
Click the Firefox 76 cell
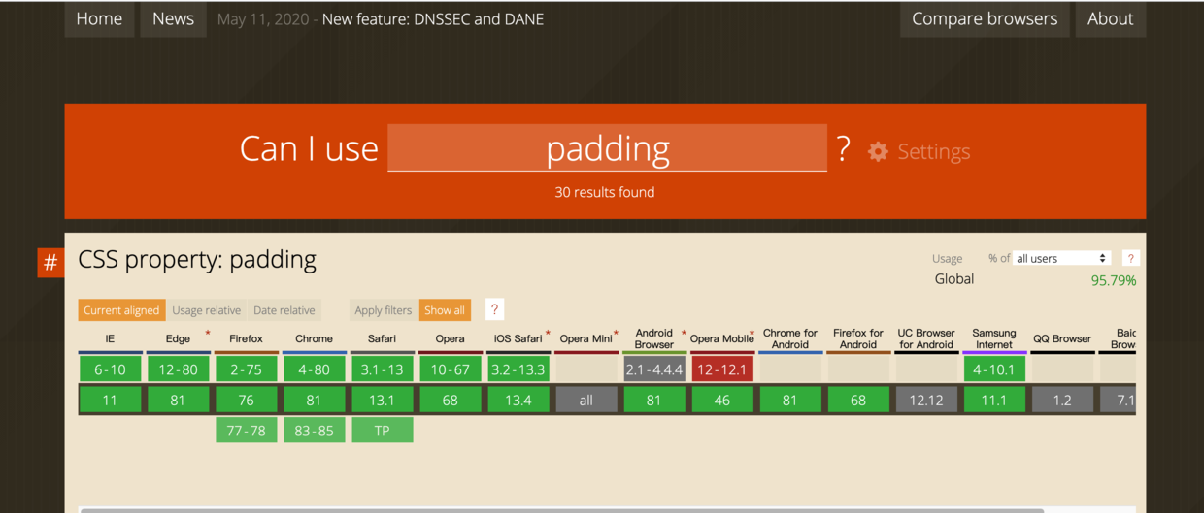(246, 400)
